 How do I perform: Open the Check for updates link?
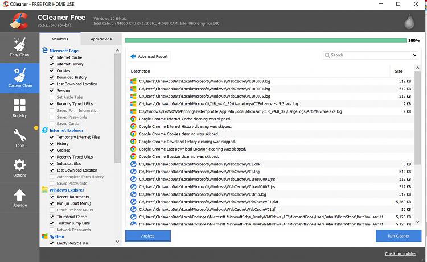[400, 253]
